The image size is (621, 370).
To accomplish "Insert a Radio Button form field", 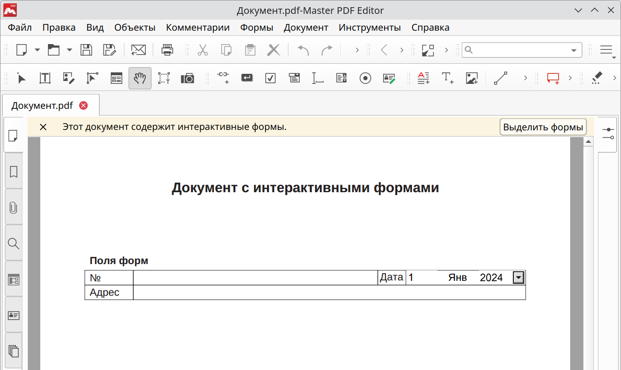I will [x=365, y=78].
